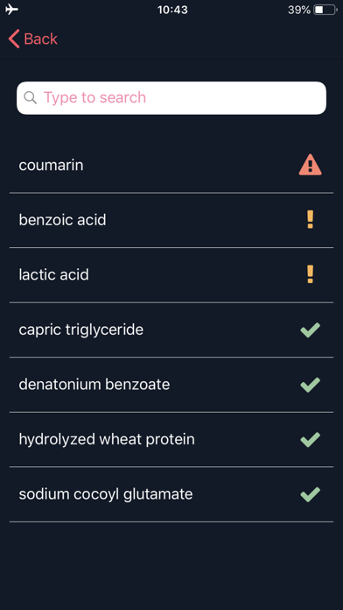The image size is (343, 610).
Task: Open the benzoic acid ingredient entry
Action: (x=171, y=220)
